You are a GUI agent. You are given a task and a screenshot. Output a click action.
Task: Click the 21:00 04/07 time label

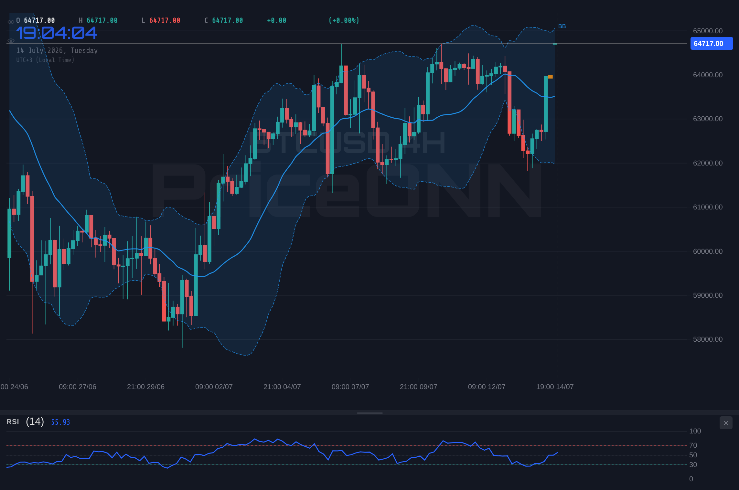coord(282,387)
